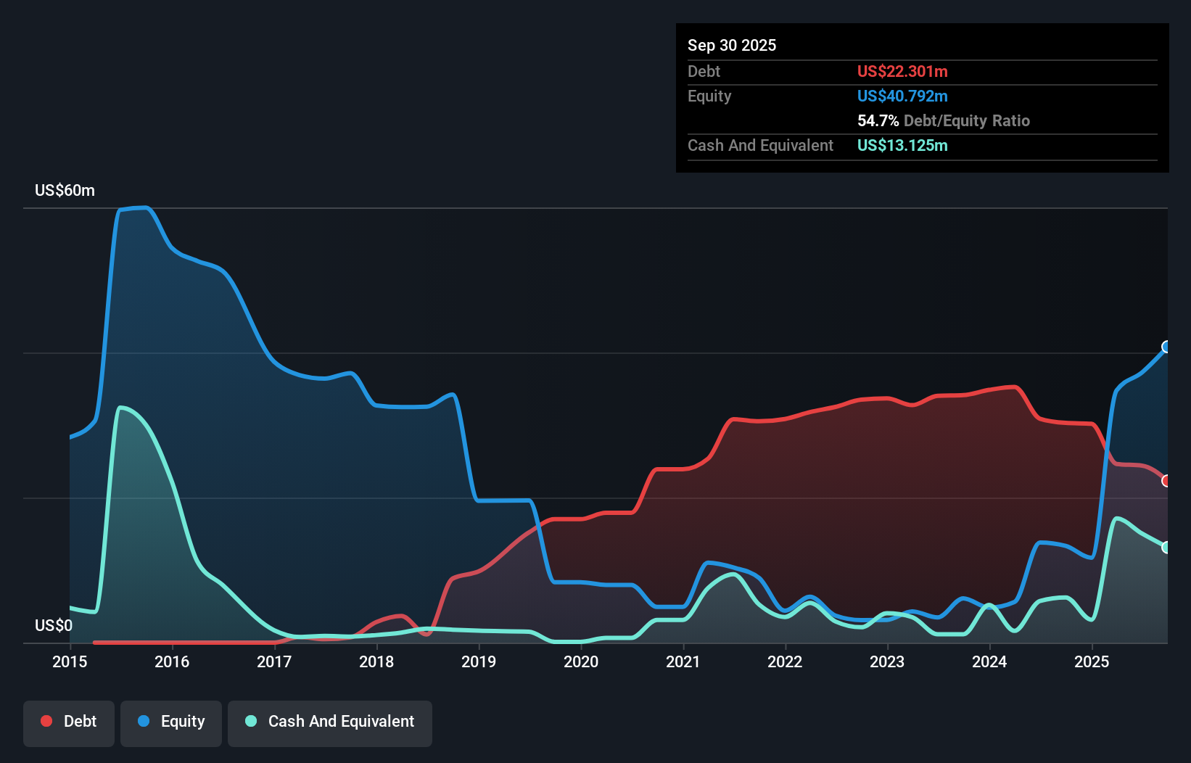The height and width of the screenshot is (763, 1191).
Task: Open the Debt/Equity Ratio details
Action: tap(944, 120)
